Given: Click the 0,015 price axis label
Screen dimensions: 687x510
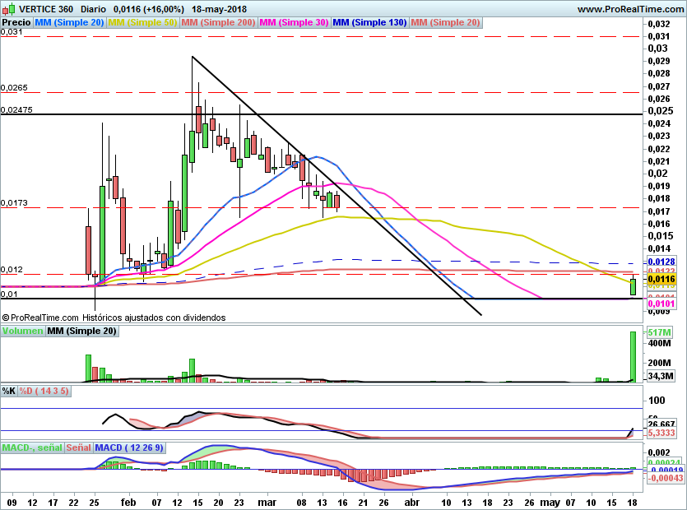Looking at the screenshot, I should pyautogui.click(x=661, y=236).
